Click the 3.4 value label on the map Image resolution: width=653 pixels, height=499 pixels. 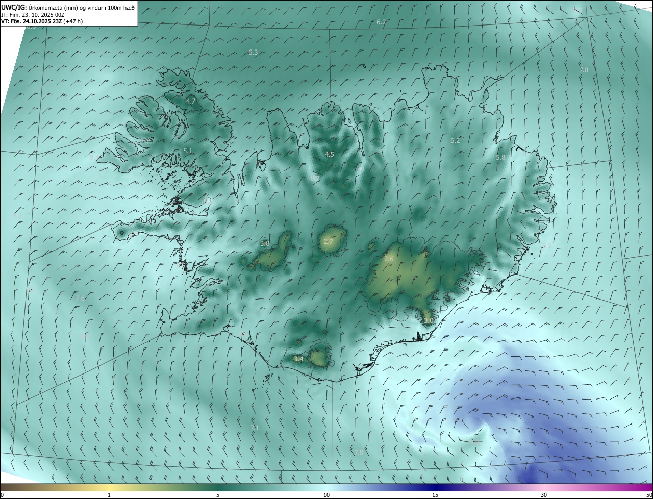tap(299, 359)
